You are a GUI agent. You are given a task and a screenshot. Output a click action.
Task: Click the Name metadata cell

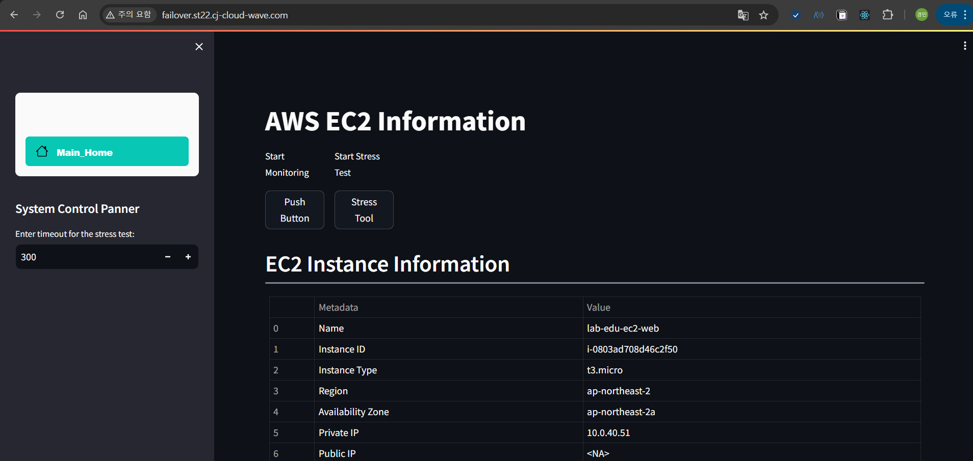tap(448, 328)
